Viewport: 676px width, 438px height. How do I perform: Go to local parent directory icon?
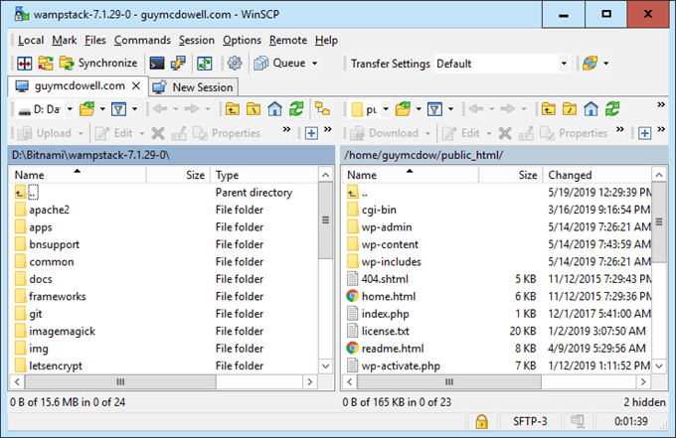233,109
